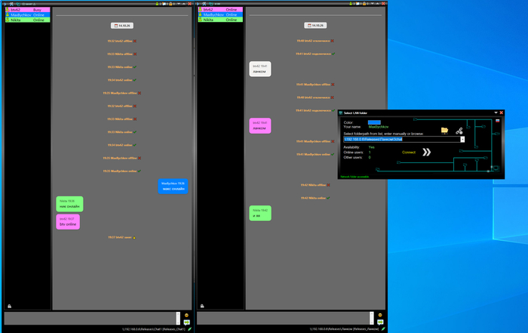Open emoji picker in right chat window
This screenshot has height=333, width=528.
pos(380,315)
